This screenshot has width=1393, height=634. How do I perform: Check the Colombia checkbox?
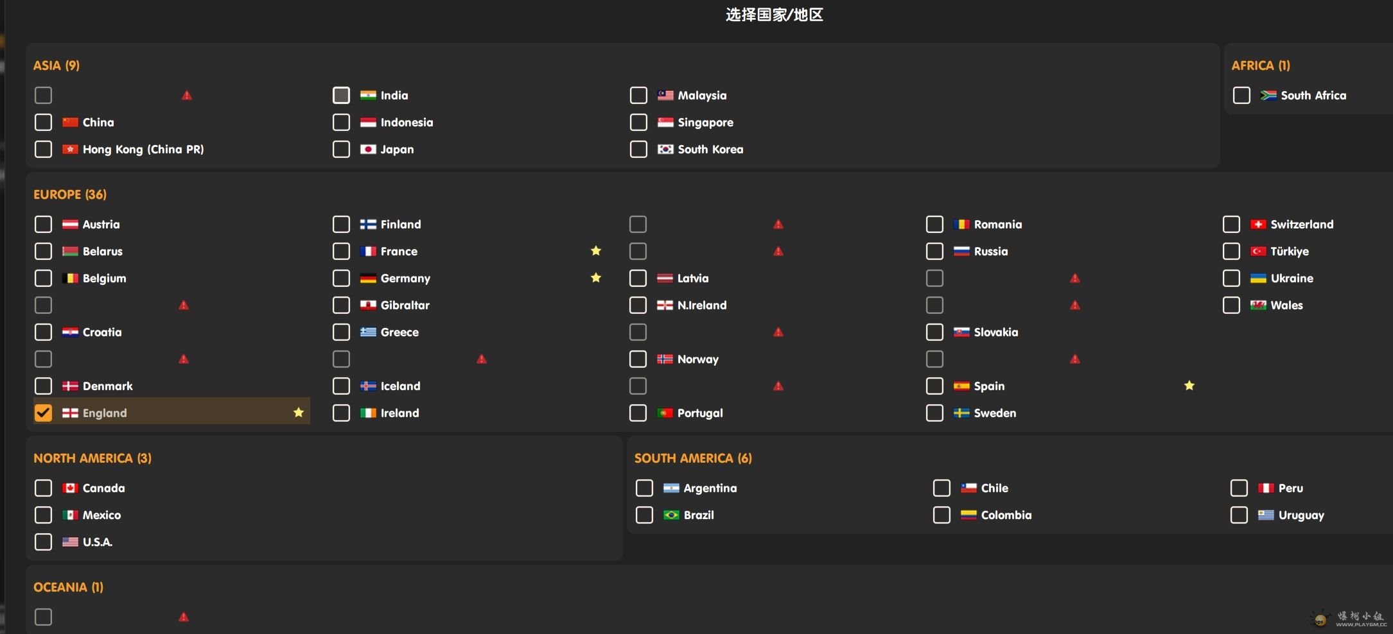942,515
